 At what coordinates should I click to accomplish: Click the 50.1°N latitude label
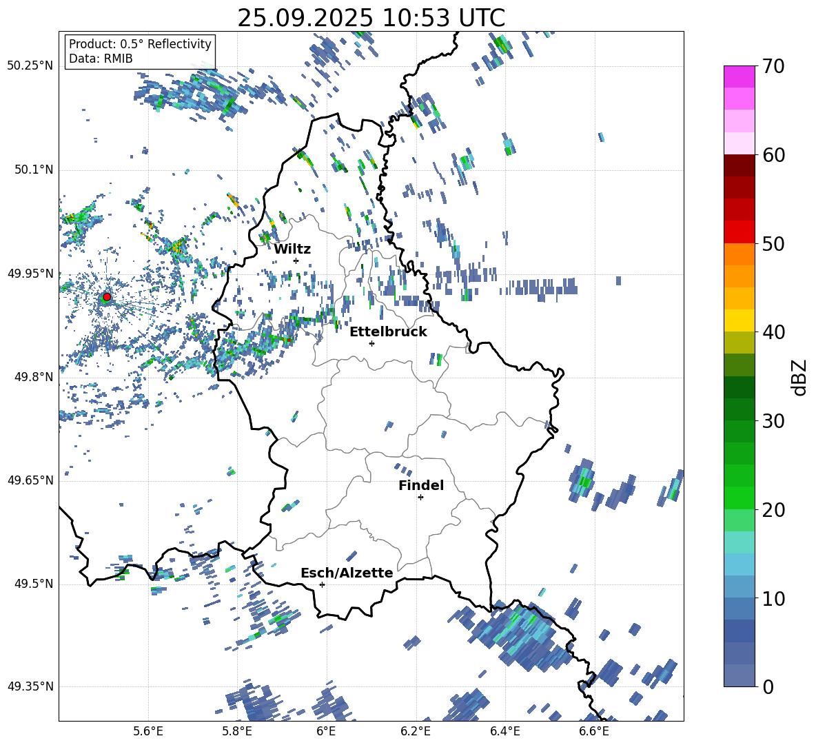(x=34, y=170)
